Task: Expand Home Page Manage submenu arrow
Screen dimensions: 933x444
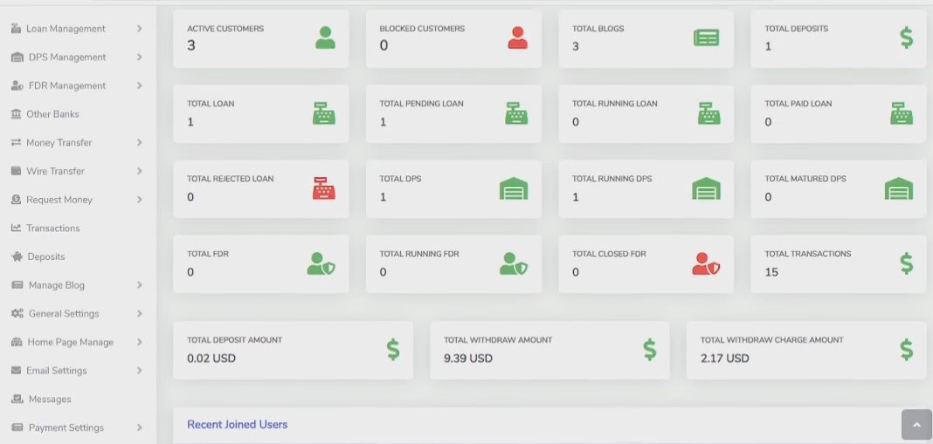Action: tap(139, 342)
